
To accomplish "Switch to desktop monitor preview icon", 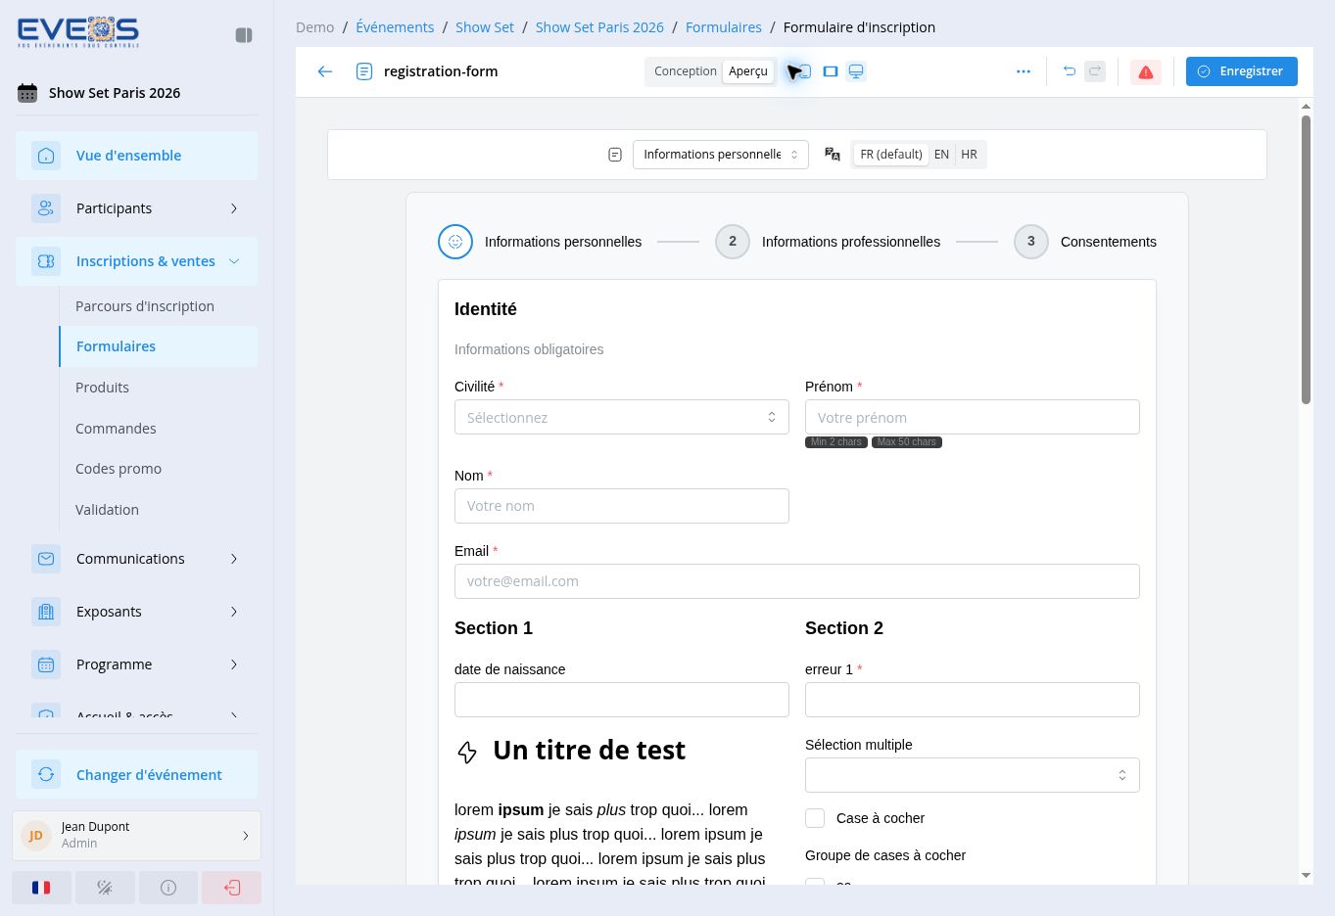I will coord(856,71).
